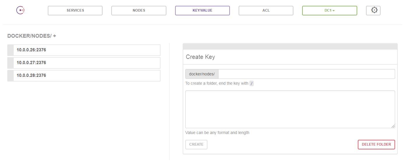This screenshot has height=163, width=412.
Task: Click the Consul logo icon
Action: (x=20, y=10)
